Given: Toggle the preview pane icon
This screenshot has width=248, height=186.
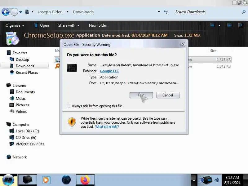Looking at the screenshot, I should (229, 25).
